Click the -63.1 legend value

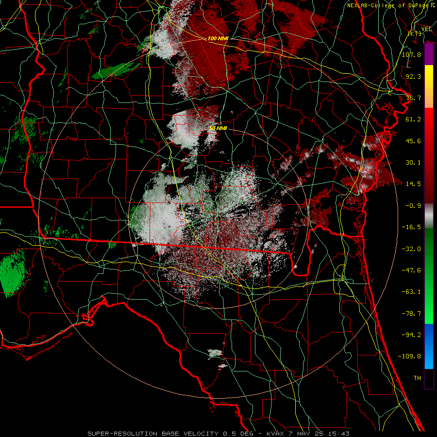[x=411, y=292]
